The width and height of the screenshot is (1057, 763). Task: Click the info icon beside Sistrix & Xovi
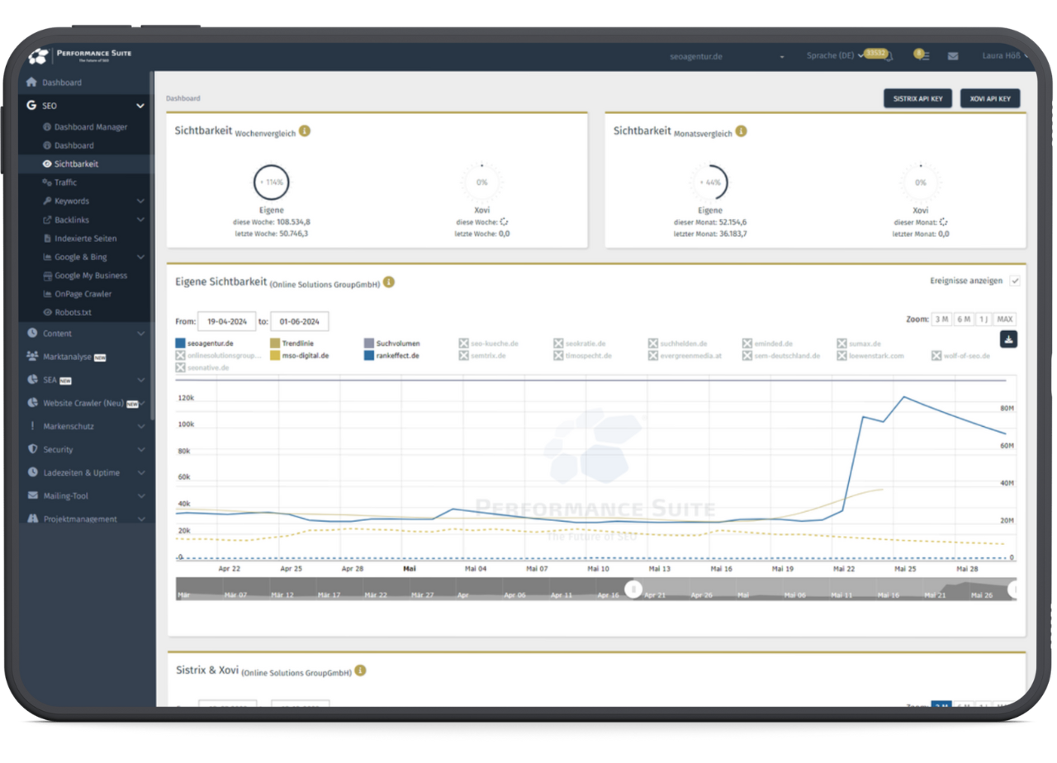pos(360,671)
